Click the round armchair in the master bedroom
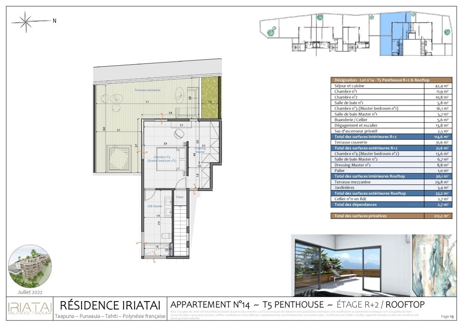The width and height of the screenshot is (463, 327). [x=178, y=134]
